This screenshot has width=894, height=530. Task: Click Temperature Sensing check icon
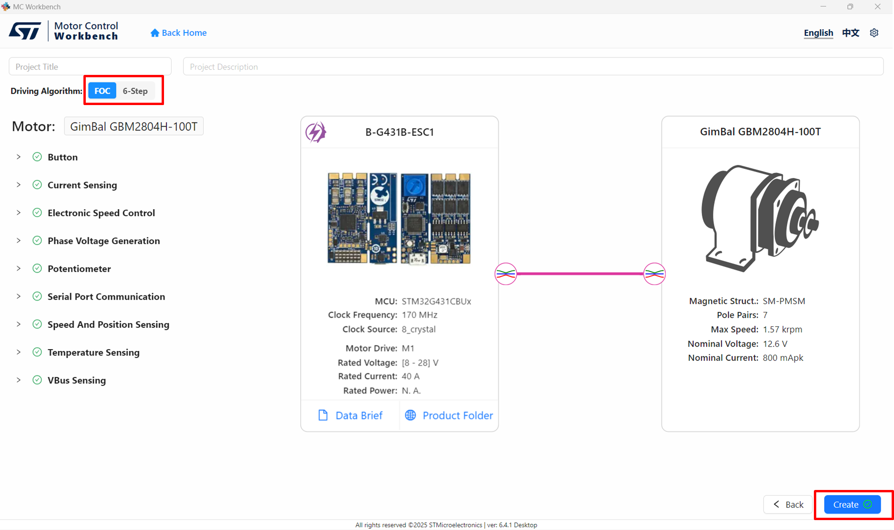(x=37, y=352)
